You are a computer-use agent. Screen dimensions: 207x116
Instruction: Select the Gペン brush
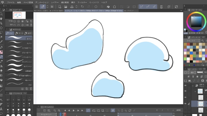(19, 38)
